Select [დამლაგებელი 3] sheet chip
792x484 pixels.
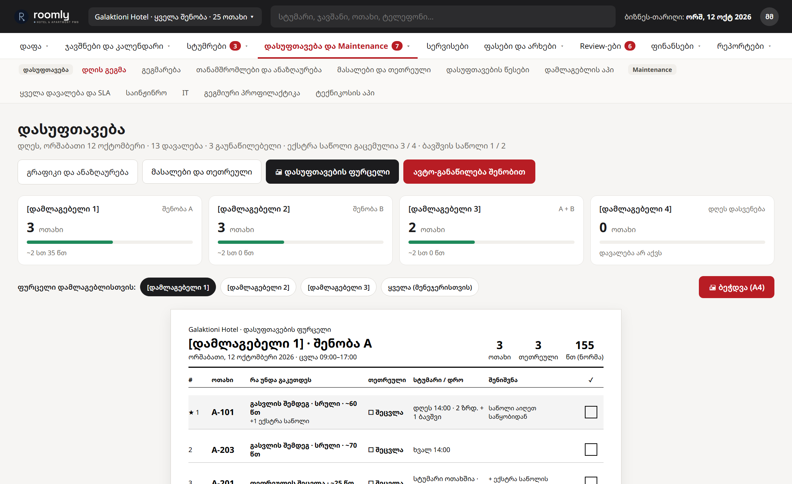[x=338, y=287]
